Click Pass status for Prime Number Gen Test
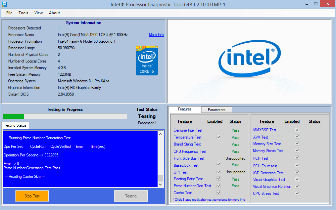336x210 pixels. tap(235, 186)
